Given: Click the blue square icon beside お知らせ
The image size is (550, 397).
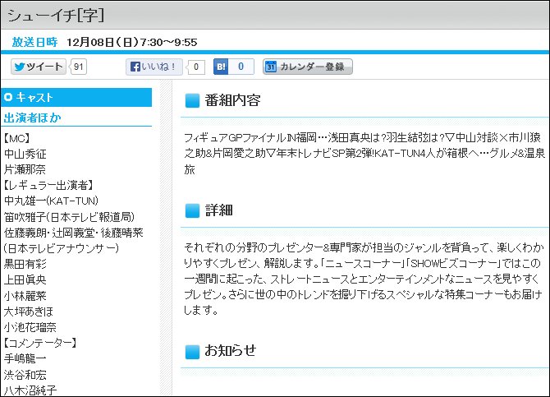Looking at the screenshot, I should pos(192,352).
